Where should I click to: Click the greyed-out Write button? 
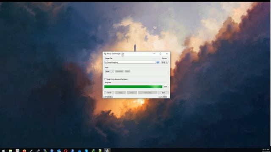(132, 93)
